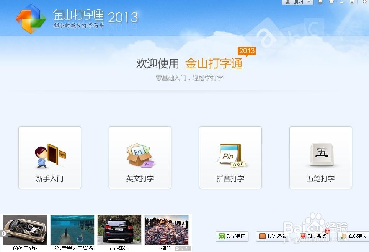The height and width of the screenshot is (252, 369).
Task: Click the 金山打字通 colorful pinwheel logo
Action: (x=31, y=19)
